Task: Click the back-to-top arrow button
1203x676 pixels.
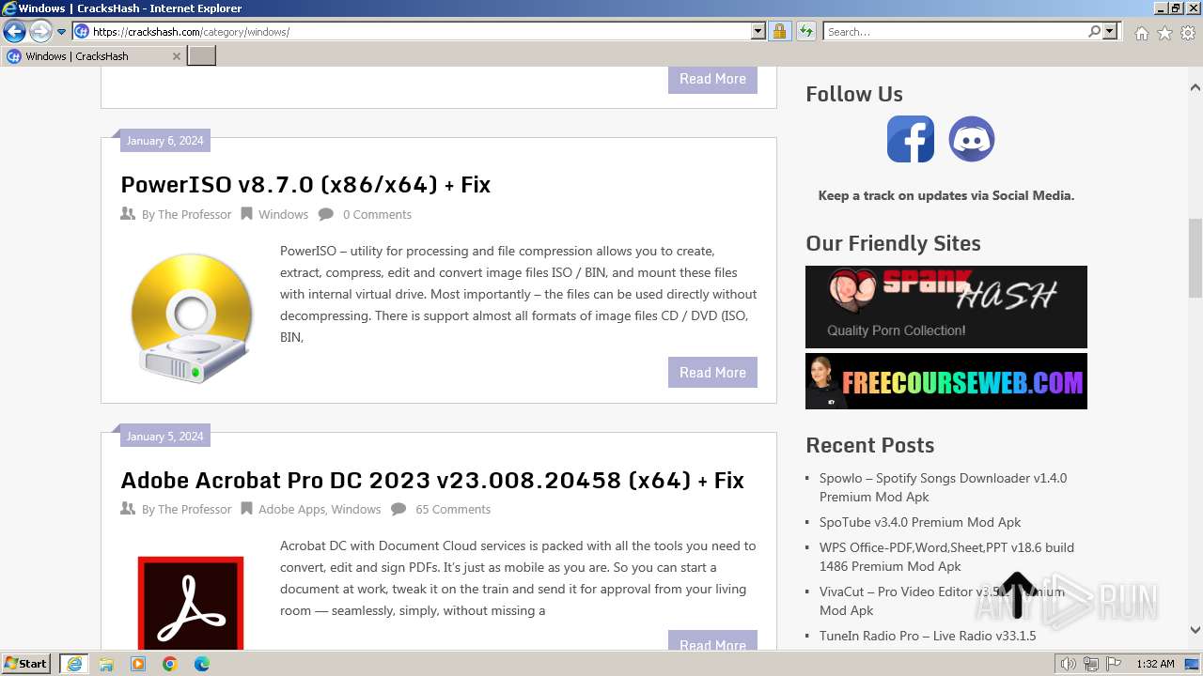Action: pyautogui.click(x=1017, y=595)
